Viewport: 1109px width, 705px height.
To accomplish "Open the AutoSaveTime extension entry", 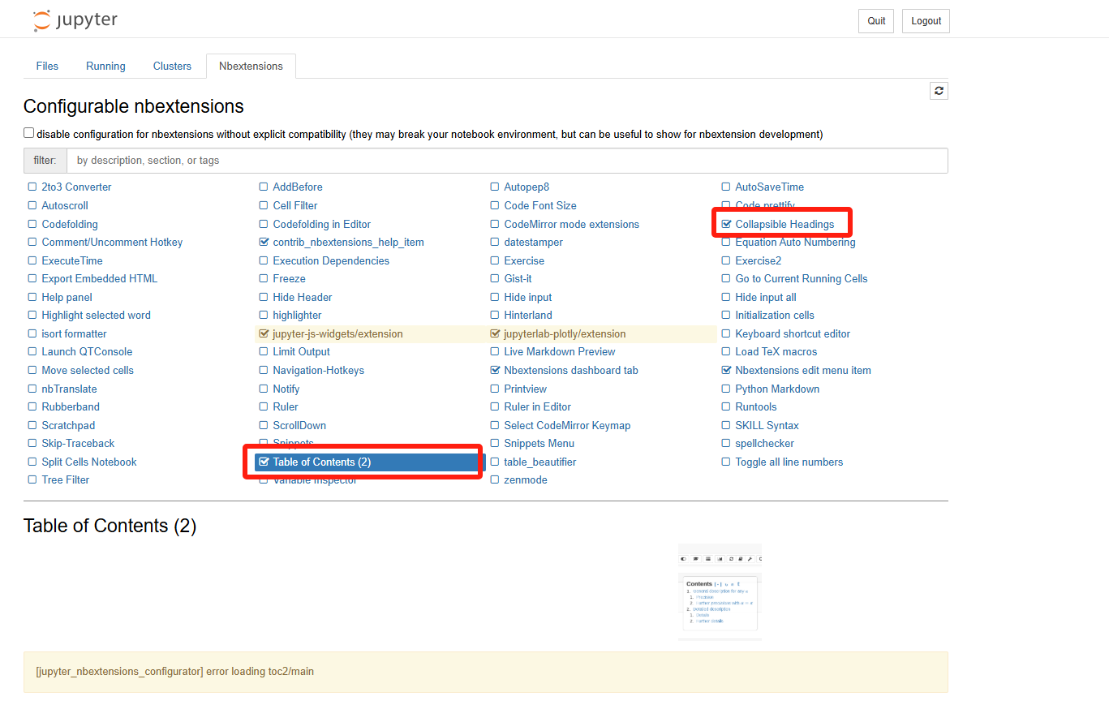I will tap(769, 187).
